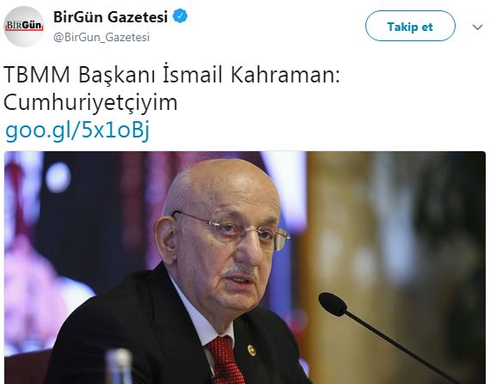Open the @BirGun_Gazetesi handle
This screenshot has height=384, width=490.
click(x=101, y=37)
